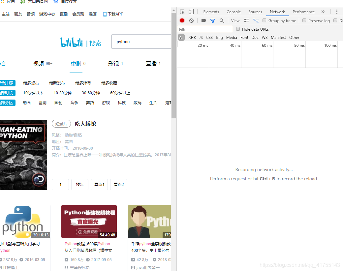Filter category 动画

coord(27,103)
